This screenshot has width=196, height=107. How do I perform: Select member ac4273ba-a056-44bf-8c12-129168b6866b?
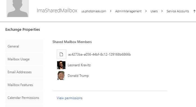tap(99, 54)
